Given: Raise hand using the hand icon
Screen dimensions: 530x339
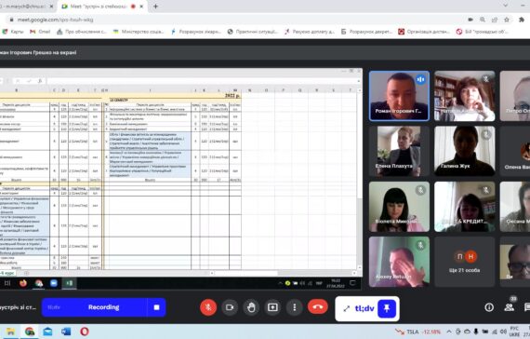Looking at the screenshot, I should tap(251, 307).
